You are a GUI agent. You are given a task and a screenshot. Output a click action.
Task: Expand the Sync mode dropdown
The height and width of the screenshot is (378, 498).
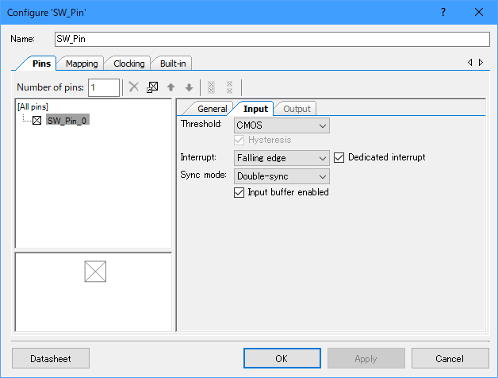282,175
